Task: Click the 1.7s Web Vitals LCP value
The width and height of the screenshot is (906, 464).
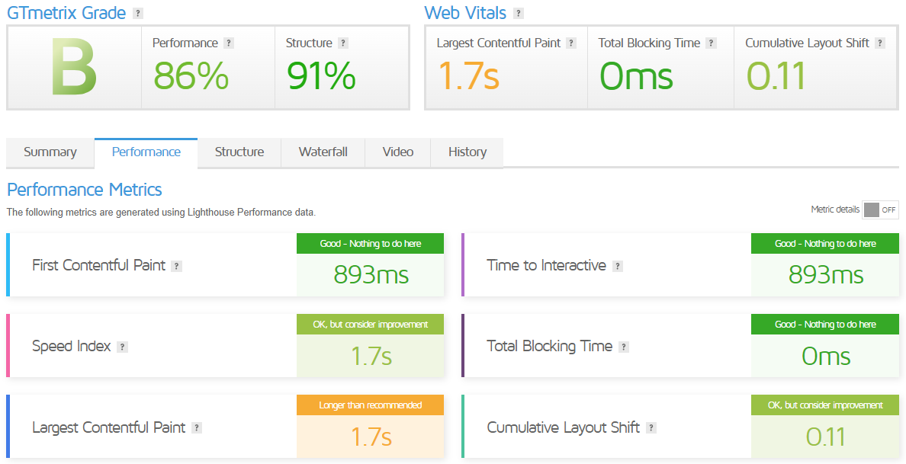Action: pyautogui.click(x=468, y=75)
